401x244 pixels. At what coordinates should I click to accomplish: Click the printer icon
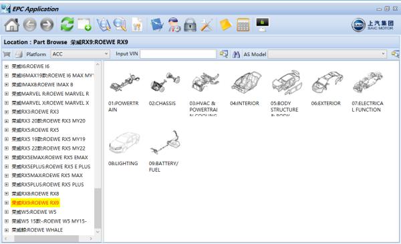[x=19, y=54]
